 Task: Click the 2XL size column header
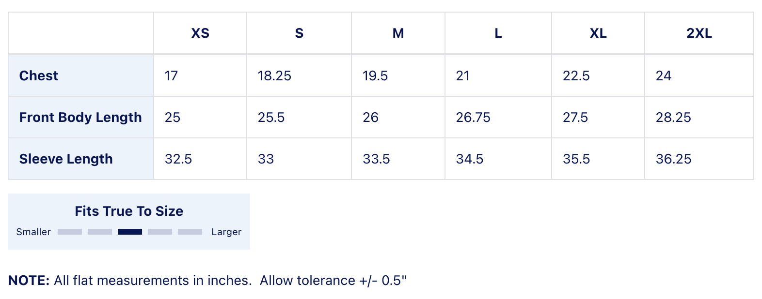click(x=699, y=33)
